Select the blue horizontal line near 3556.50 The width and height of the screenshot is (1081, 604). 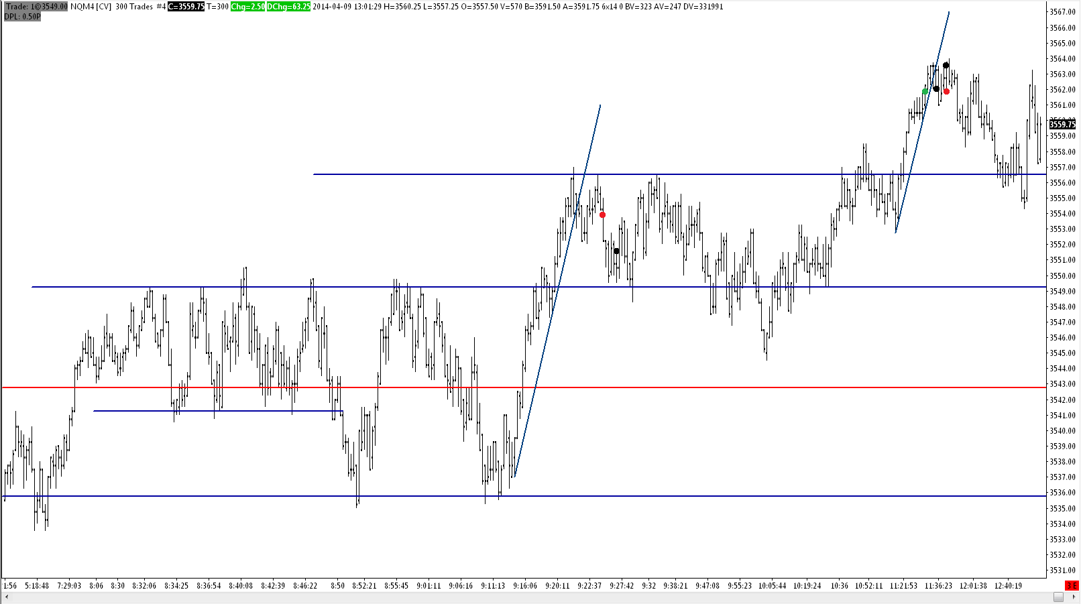[679, 174]
